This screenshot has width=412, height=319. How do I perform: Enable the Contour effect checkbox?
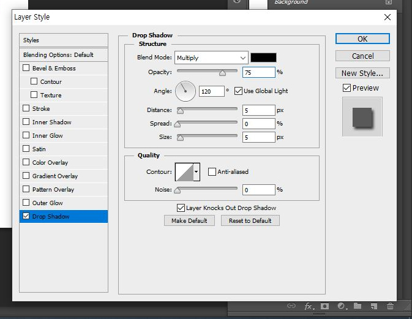(34, 81)
